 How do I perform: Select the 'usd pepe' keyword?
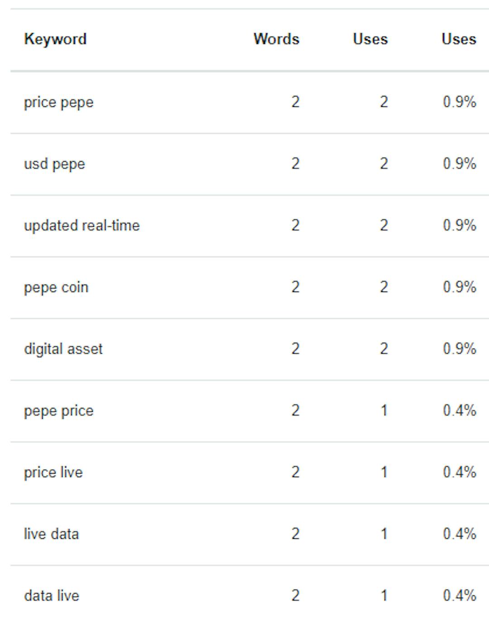point(54,164)
